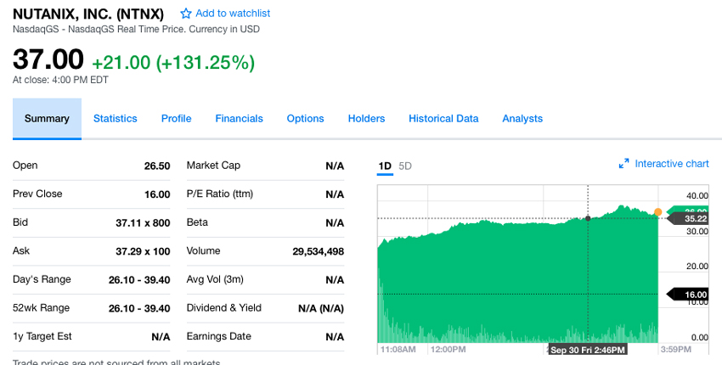722x365 pixels.
Task: Open the Profile tab
Action: coord(177,118)
